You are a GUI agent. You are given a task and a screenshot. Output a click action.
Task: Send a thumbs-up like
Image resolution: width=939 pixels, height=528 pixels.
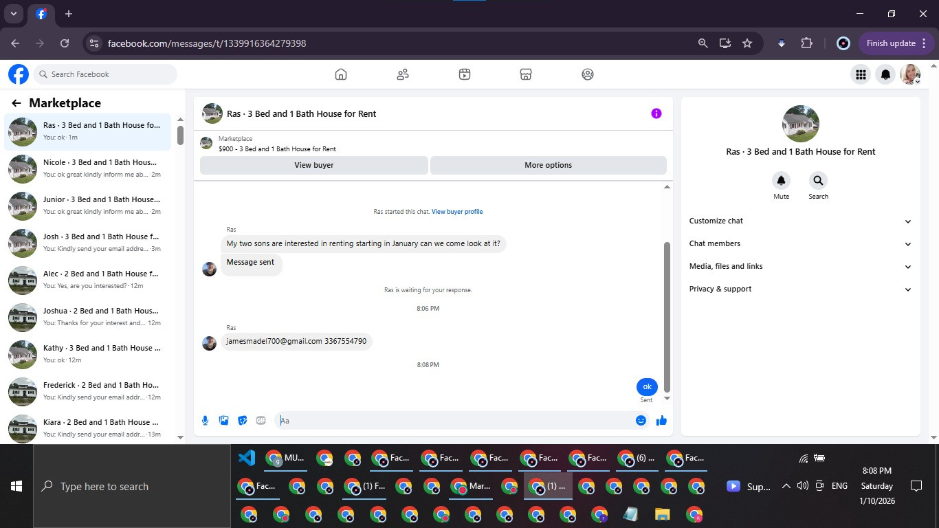coord(661,421)
